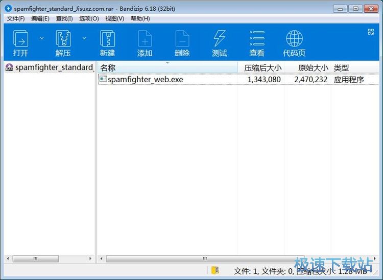The width and height of the screenshot is (383, 280).
Task: Click the 添加 (Add) toolbar icon
Action: point(145,43)
